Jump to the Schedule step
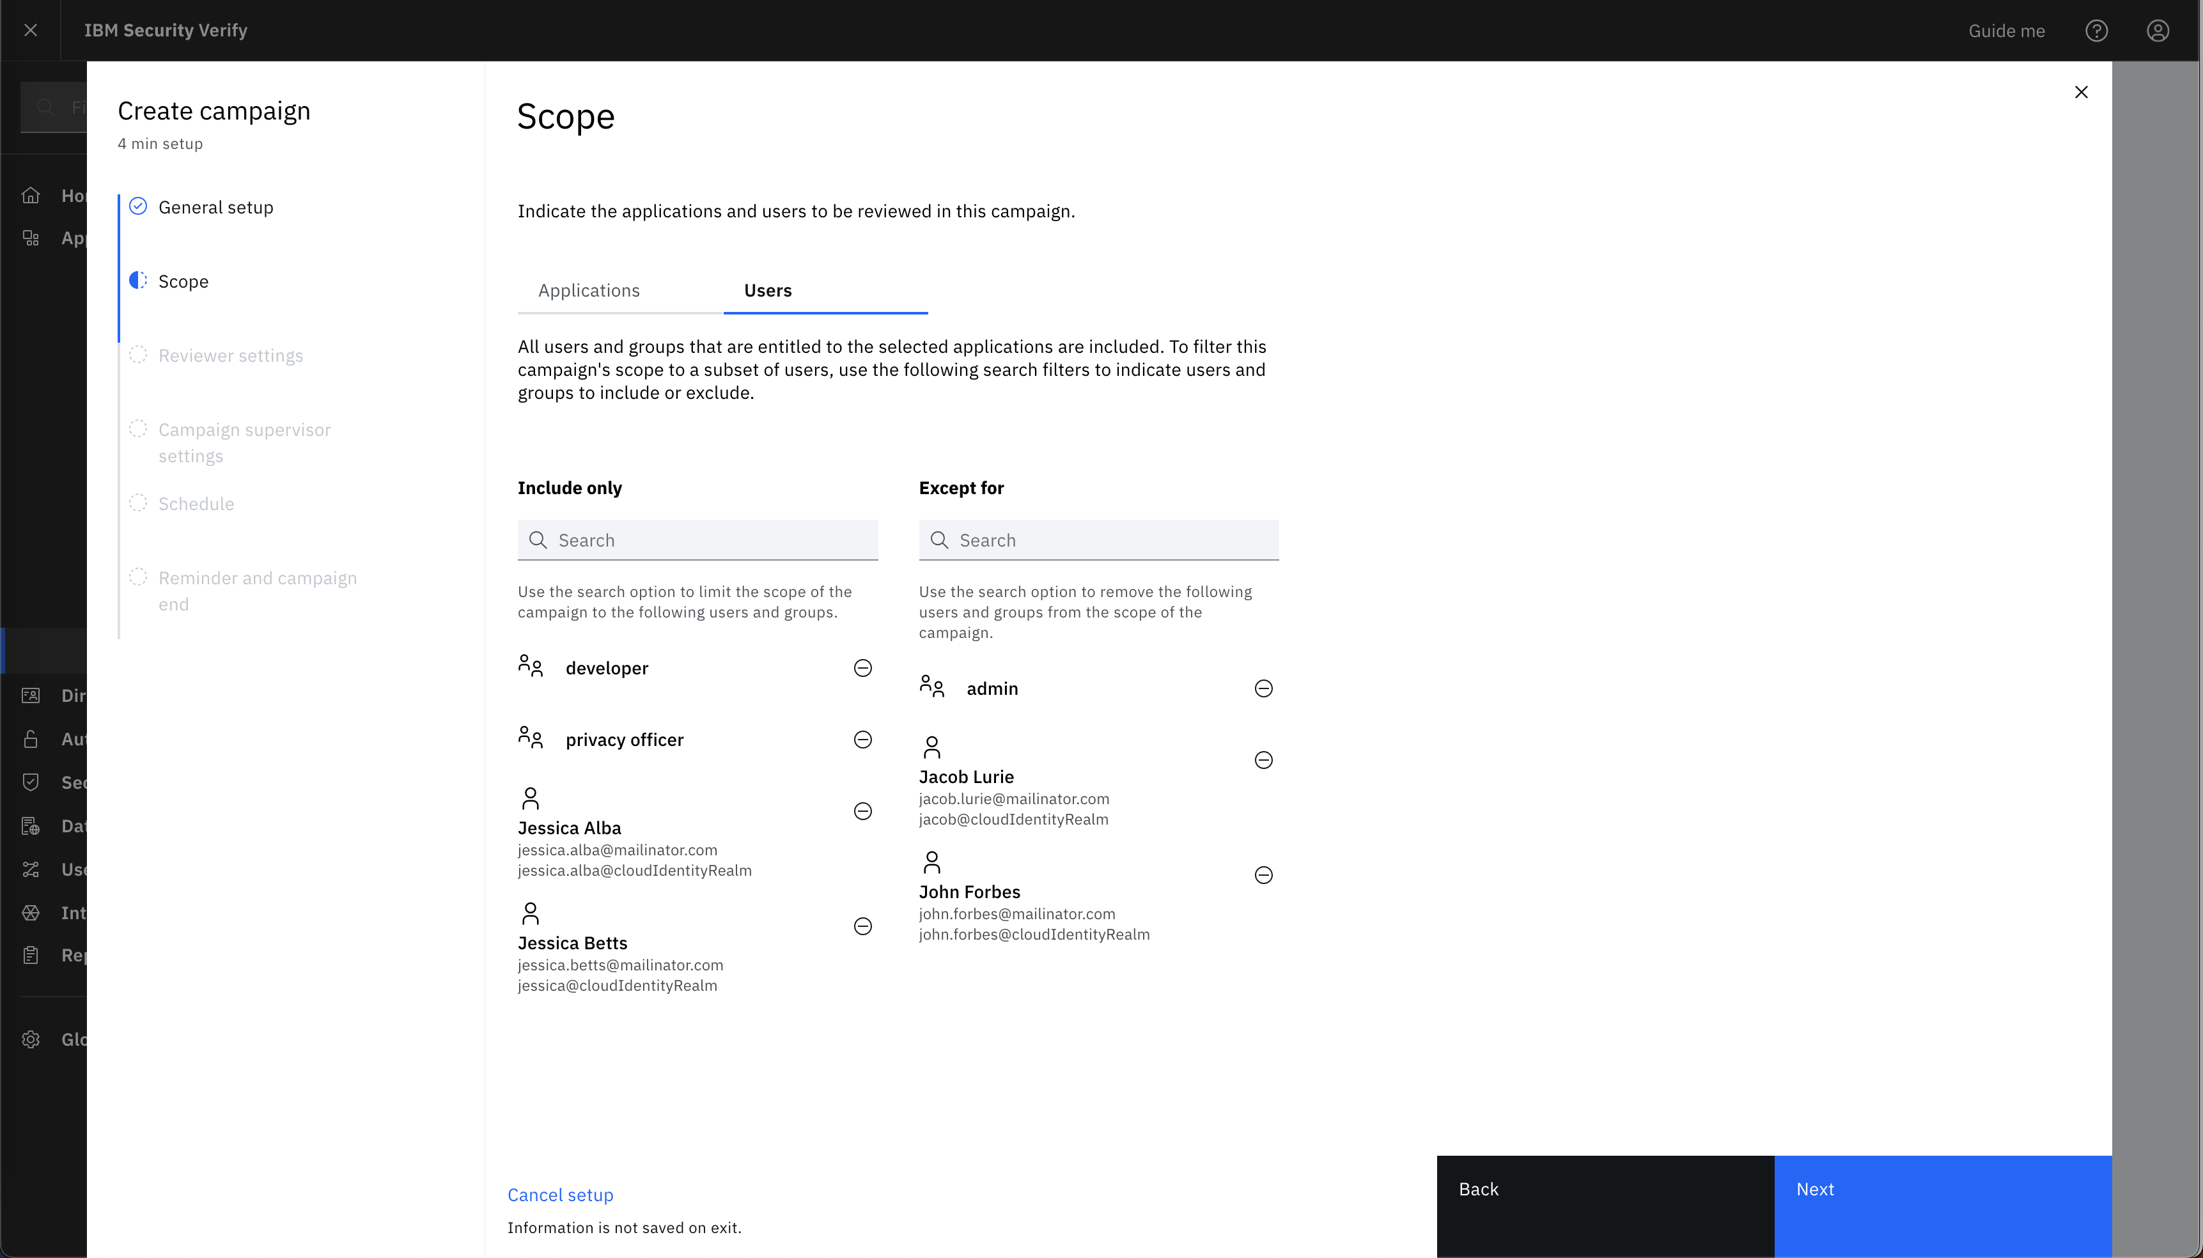Image resolution: width=2203 pixels, height=1258 pixels. click(x=196, y=504)
